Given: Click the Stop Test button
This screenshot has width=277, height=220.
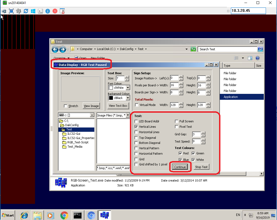Looking at the screenshot, I should 201,167.
